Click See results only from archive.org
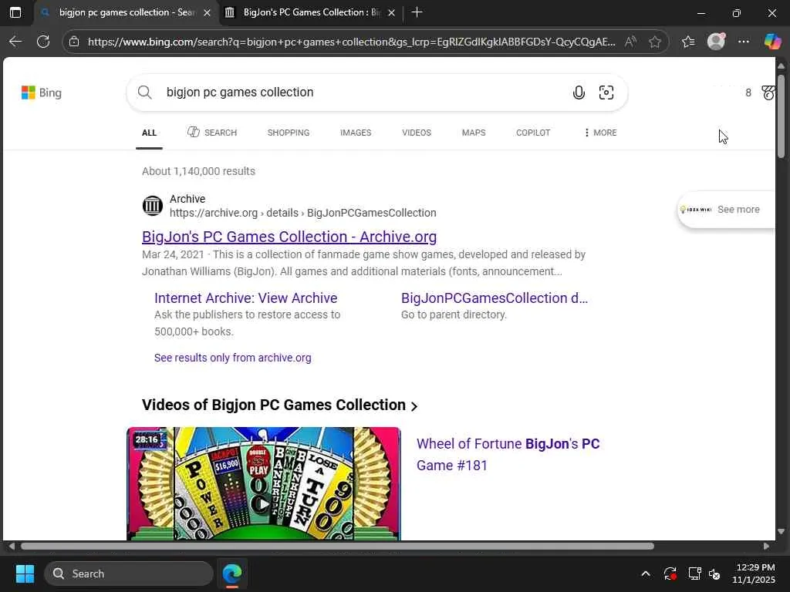 233,358
